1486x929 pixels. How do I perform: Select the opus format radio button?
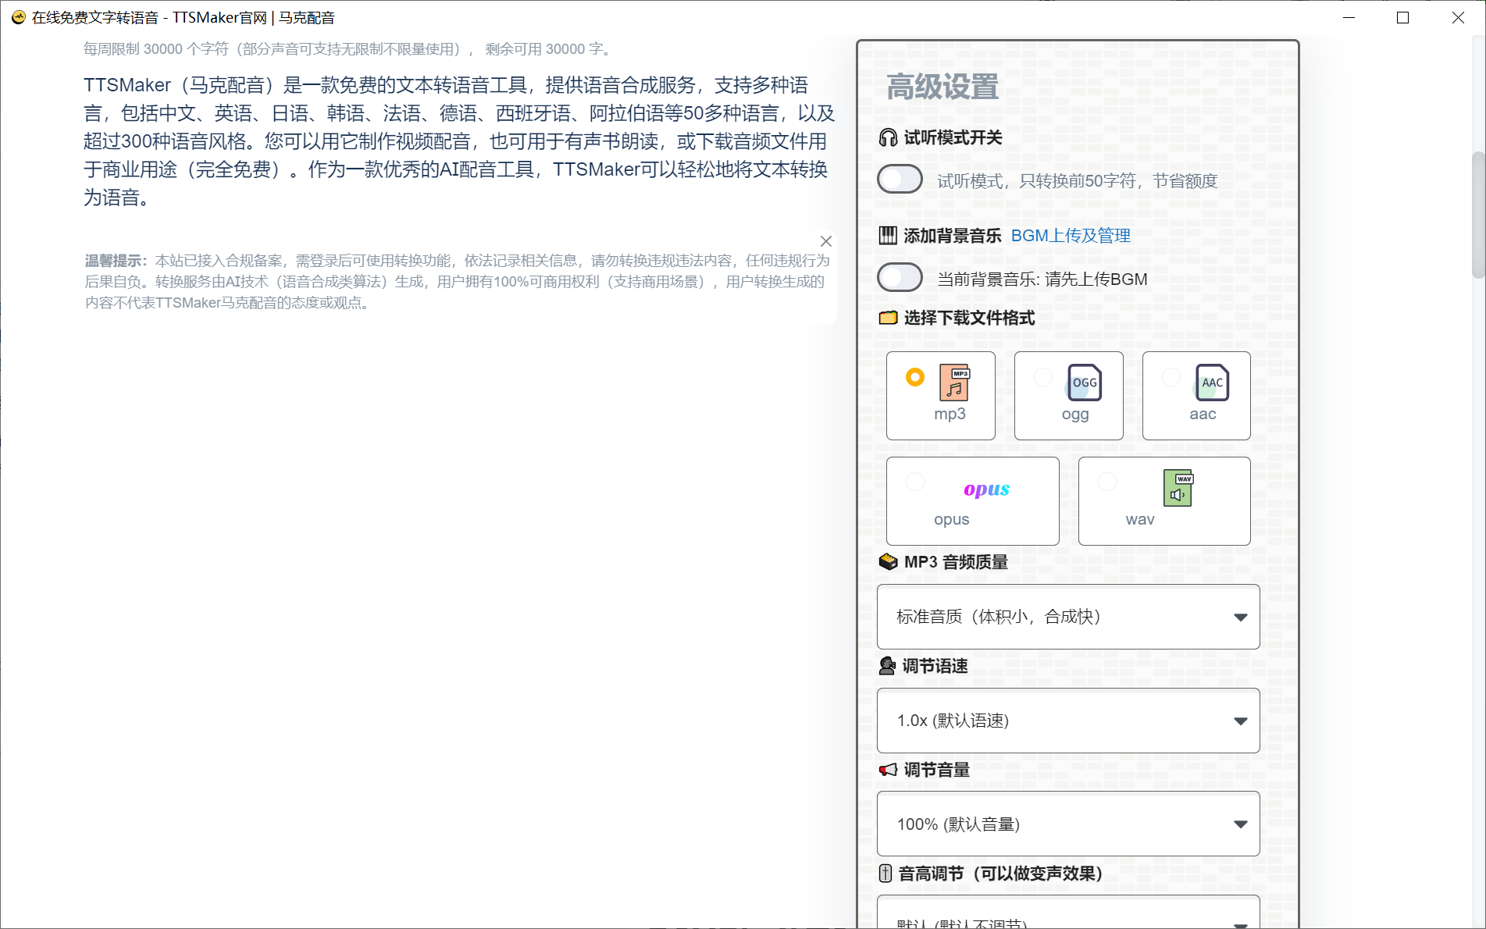(915, 482)
